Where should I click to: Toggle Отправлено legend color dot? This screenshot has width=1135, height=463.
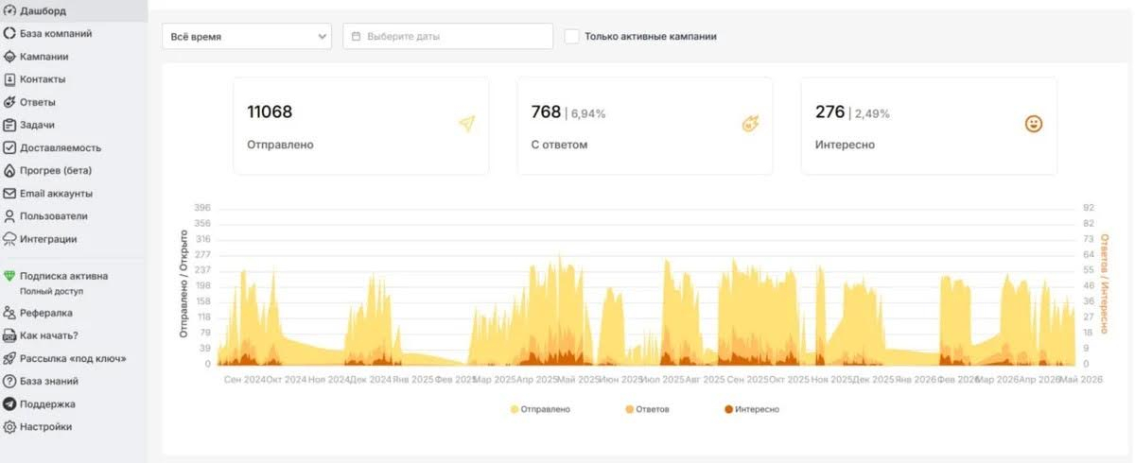514,409
